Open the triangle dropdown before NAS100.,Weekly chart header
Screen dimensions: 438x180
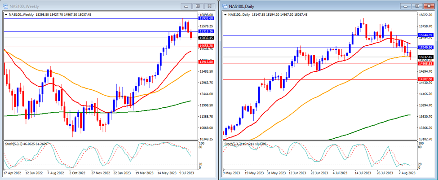(6, 14)
